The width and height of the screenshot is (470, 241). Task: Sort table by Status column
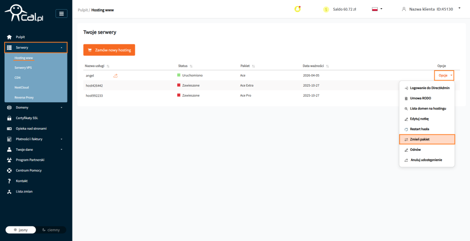(x=185, y=66)
